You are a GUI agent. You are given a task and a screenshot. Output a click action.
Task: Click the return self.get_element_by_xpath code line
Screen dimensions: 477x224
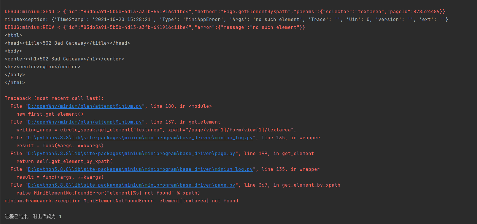[64, 162]
